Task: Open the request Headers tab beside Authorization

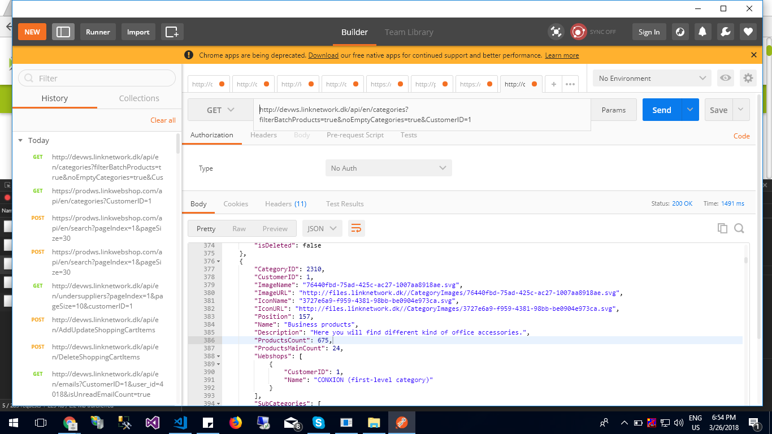Action: coord(263,135)
